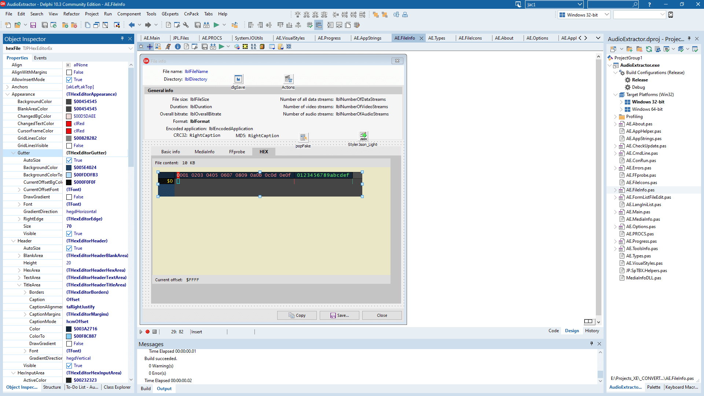704x396 pixels.
Task: Collapse the Gutter property group
Action: (x=14, y=153)
